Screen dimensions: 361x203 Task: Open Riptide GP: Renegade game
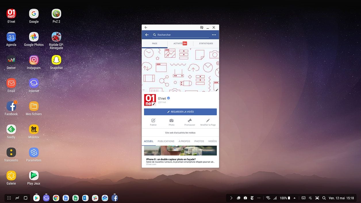tap(56, 37)
